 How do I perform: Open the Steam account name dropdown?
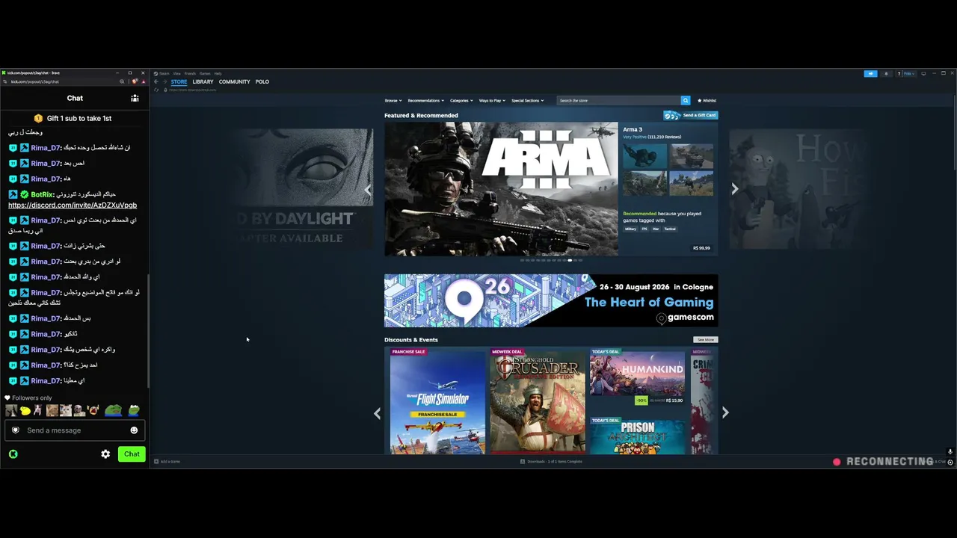click(x=909, y=73)
